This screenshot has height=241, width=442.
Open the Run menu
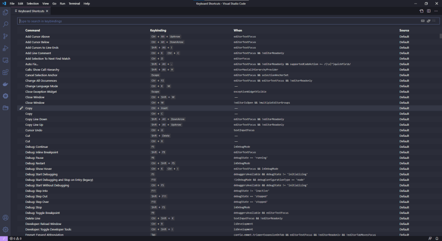(x=63, y=4)
